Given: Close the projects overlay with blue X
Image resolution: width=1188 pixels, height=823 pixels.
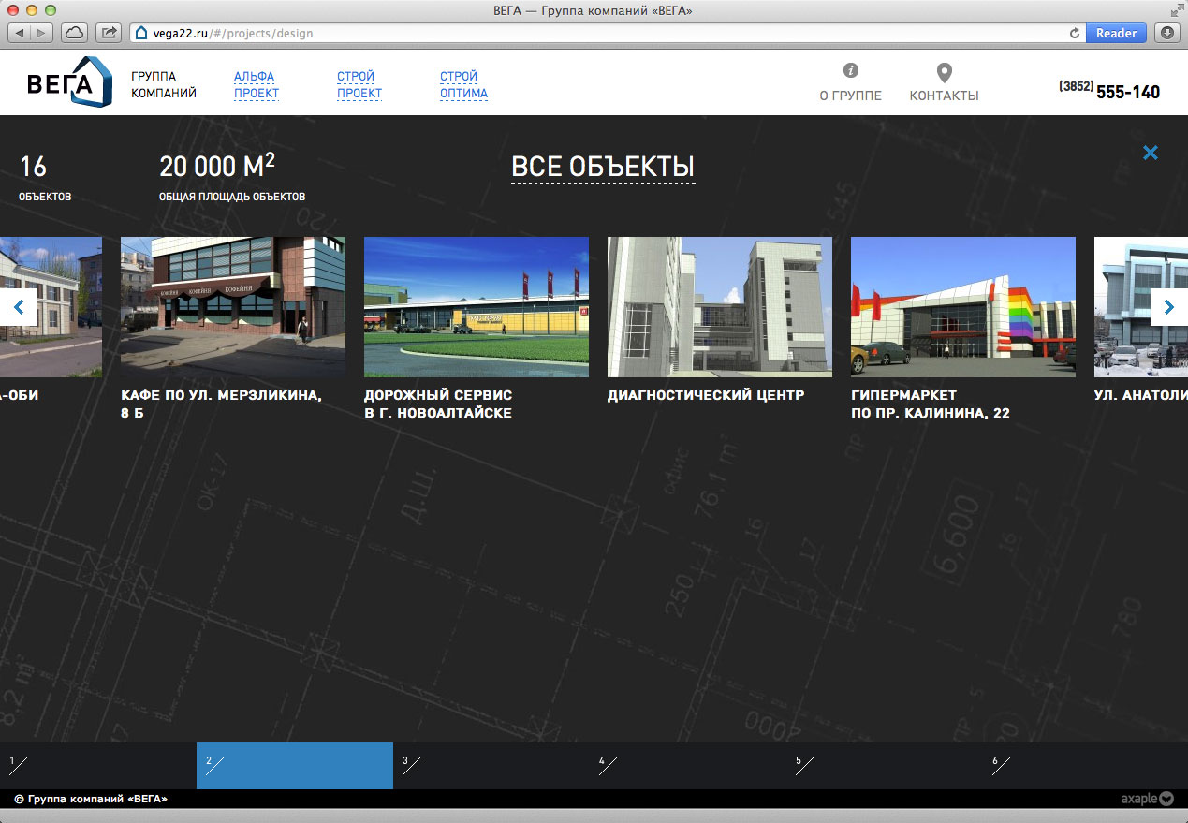Looking at the screenshot, I should (1150, 153).
